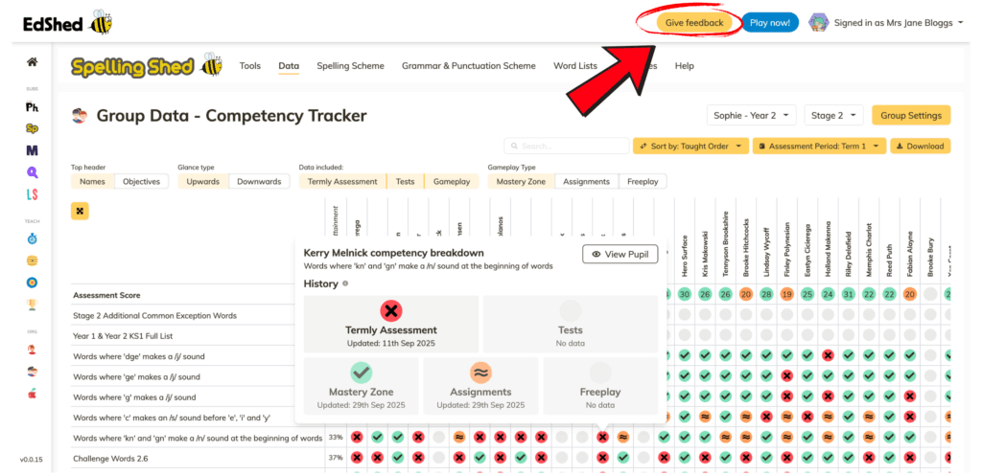
Task: Click the search input field
Action: click(x=566, y=147)
